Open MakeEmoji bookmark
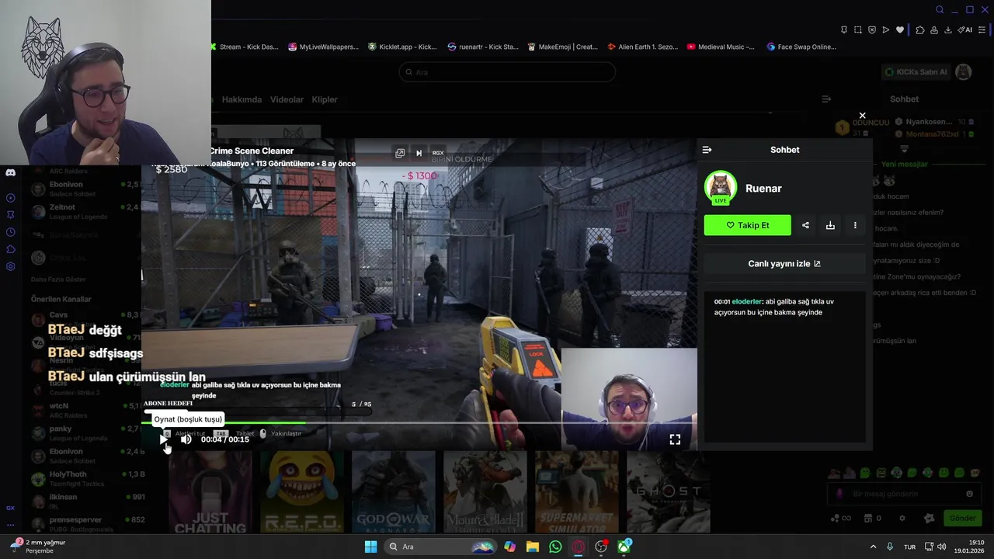Screen dimensions: 994x559 [562, 47]
